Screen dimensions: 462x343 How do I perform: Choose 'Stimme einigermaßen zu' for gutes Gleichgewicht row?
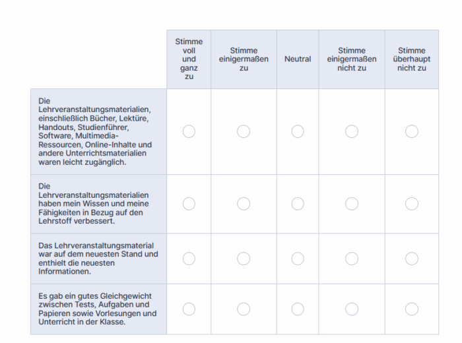pos(244,309)
